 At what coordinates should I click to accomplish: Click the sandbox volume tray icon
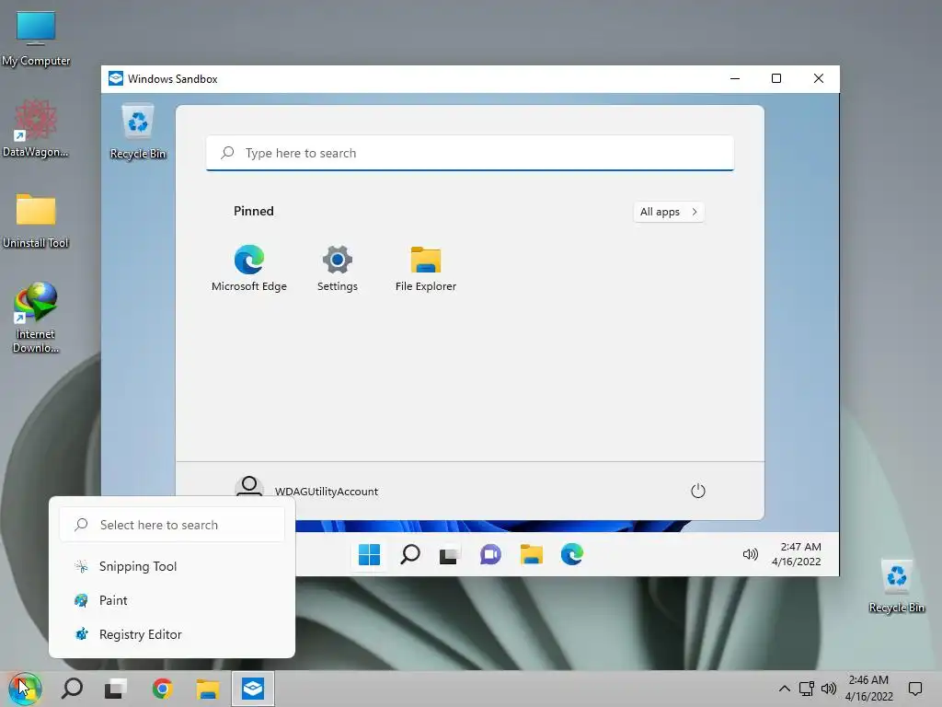[x=750, y=554]
